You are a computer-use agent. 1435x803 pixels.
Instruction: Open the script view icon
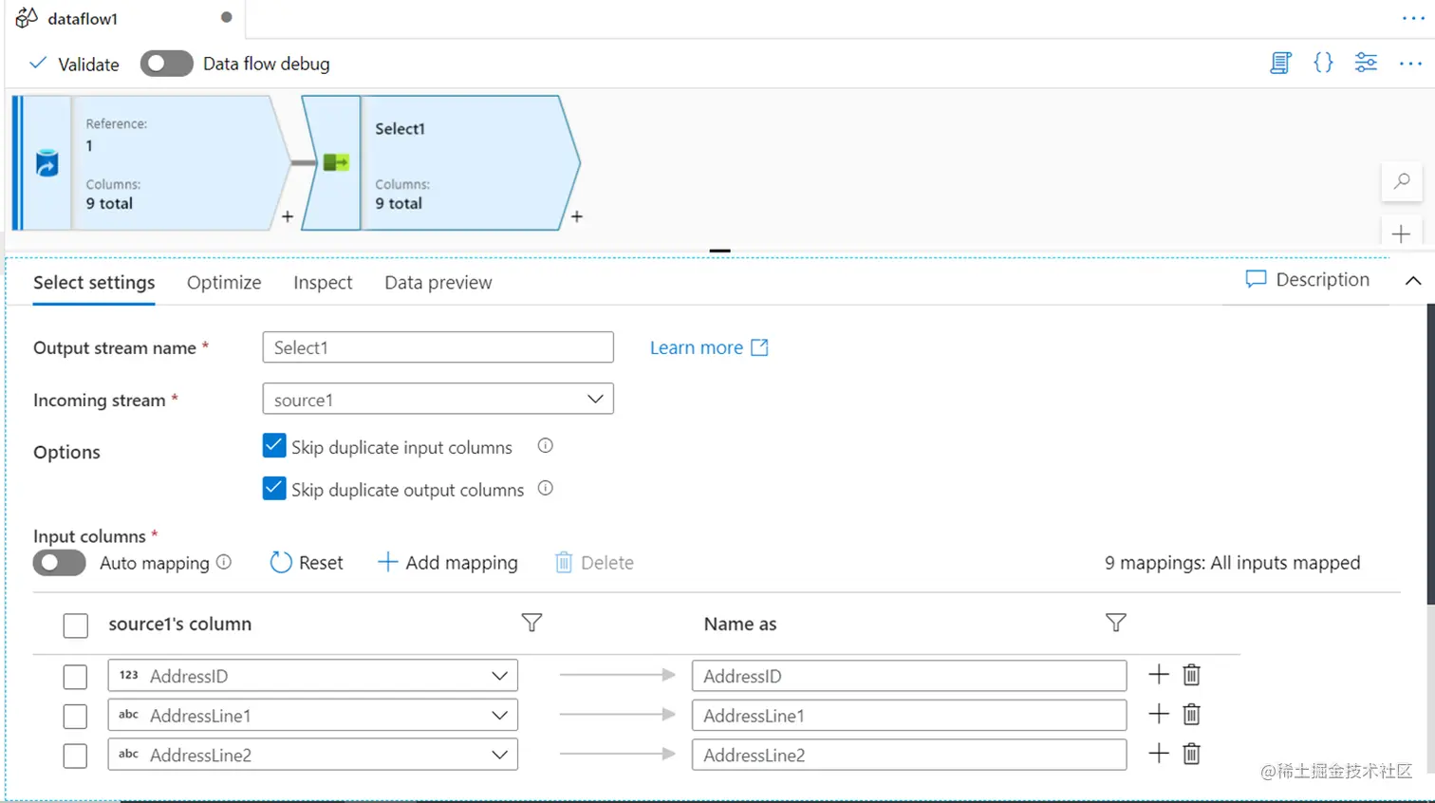pyautogui.click(x=1280, y=64)
